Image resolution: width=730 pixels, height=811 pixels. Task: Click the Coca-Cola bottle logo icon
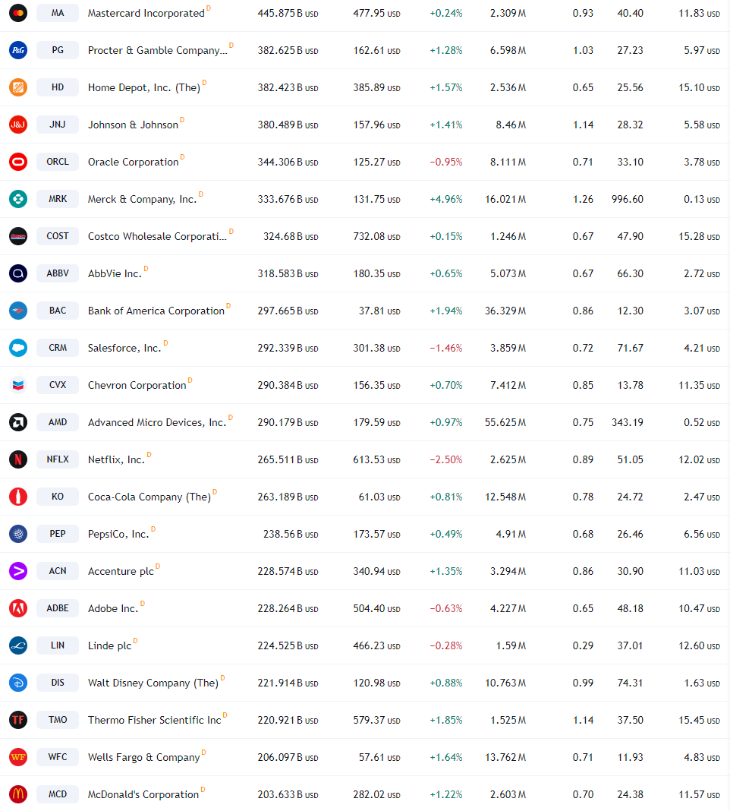pyautogui.click(x=18, y=497)
